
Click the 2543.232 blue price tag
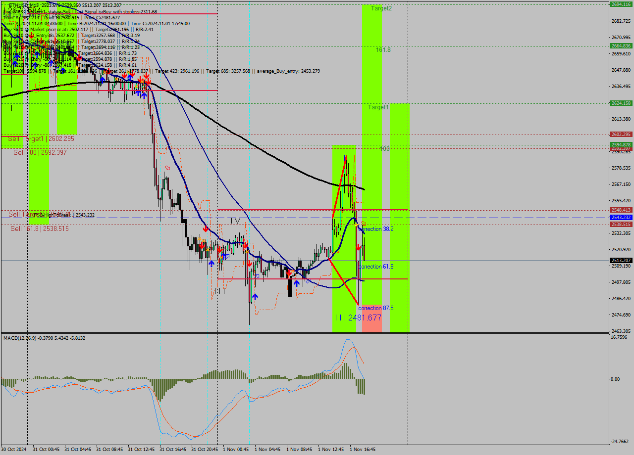(621, 218)
